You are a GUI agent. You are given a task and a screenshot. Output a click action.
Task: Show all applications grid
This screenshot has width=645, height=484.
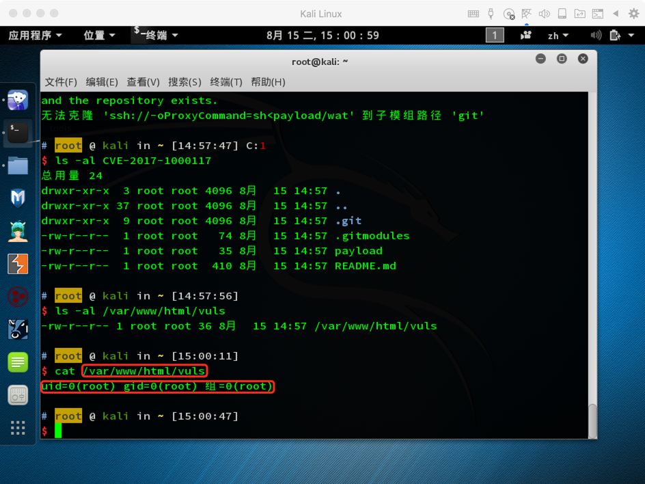[18, 428]
